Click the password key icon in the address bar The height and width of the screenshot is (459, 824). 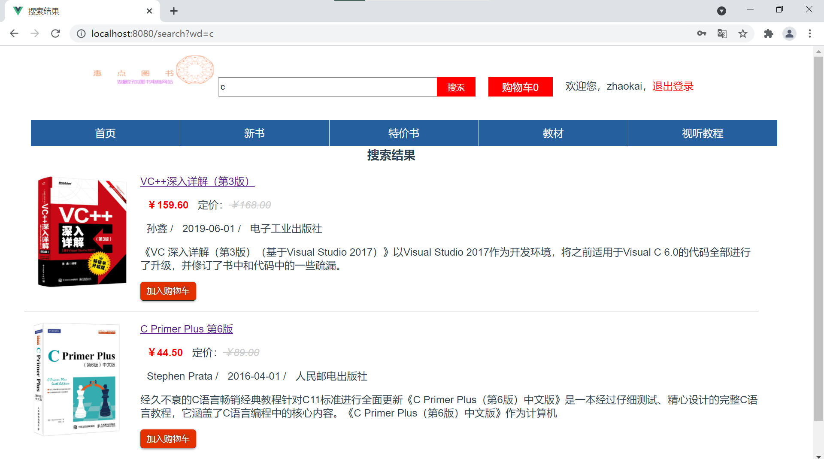(701, 33)
